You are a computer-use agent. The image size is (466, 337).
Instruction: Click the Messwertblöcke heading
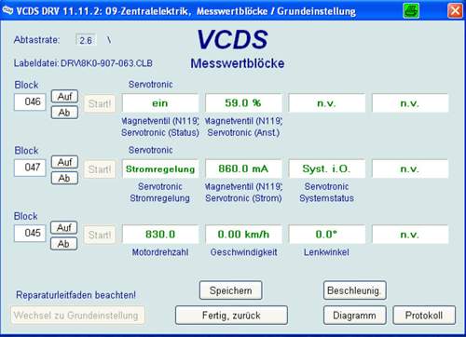[238, 63]
